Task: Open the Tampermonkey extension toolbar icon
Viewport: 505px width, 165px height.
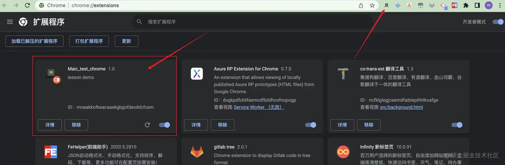Action: [421, 5]
